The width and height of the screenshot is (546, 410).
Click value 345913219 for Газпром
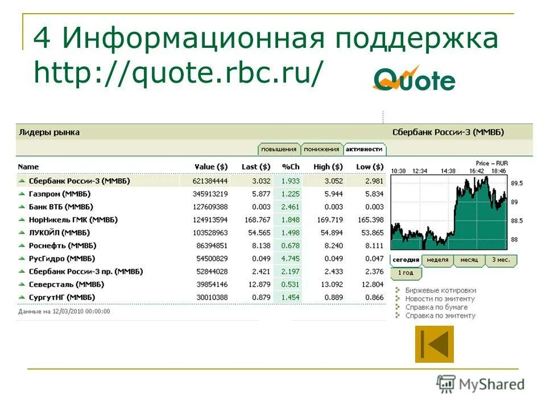click(x=210, y=194)
